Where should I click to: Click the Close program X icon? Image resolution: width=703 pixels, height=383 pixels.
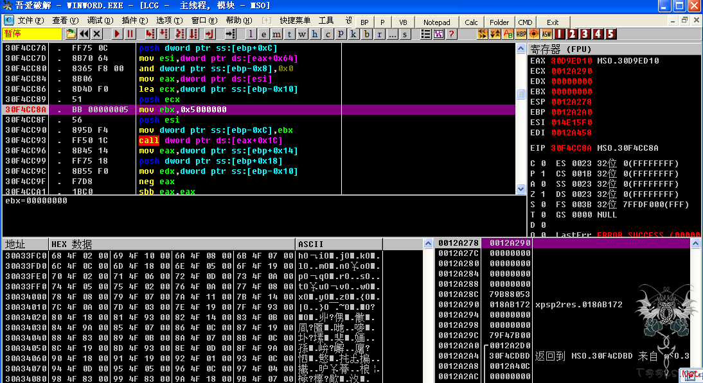(97, 34)
